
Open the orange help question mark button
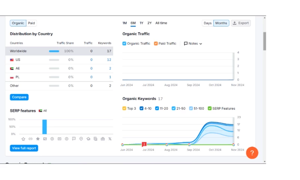coord(252,153)
